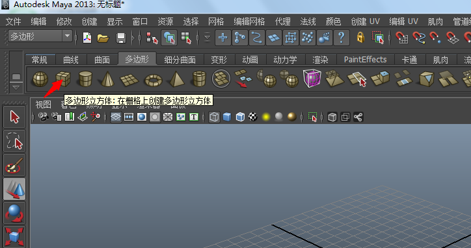The image size is (471, 248).
Task: Click the checkered textured display icon
Action: point(253,117)
